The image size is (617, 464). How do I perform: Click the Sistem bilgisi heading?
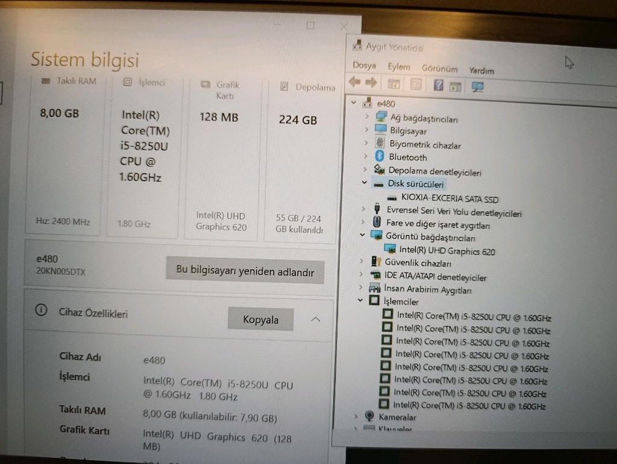85,60
